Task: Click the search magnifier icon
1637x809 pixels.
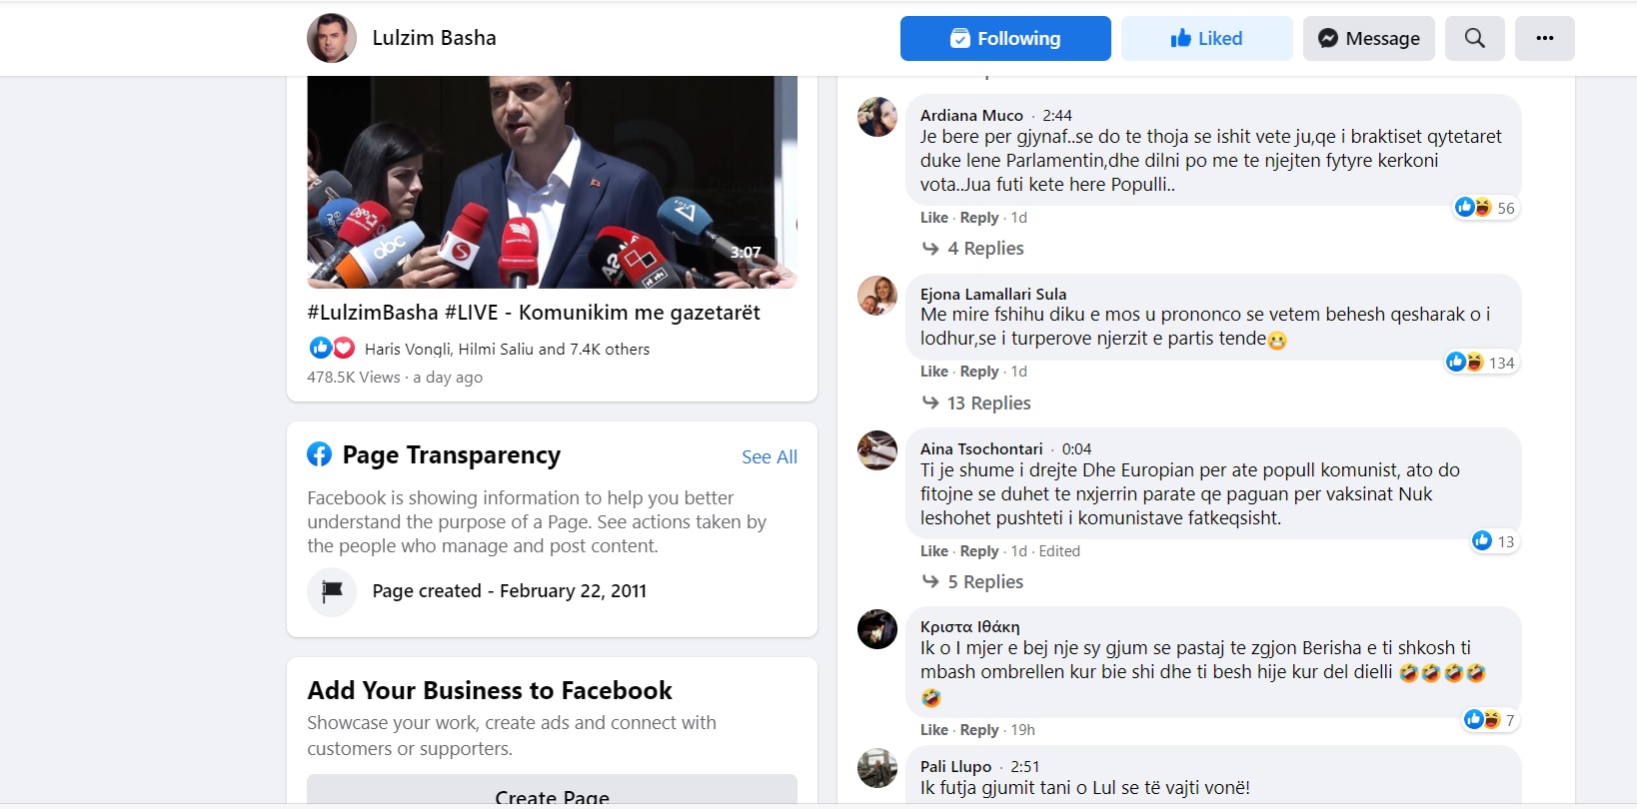Action: click(x=1474, y=39)
